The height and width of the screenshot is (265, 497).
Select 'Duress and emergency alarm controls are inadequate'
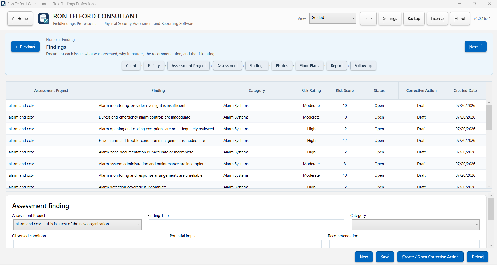pyautogui.click(x=246, y=117)
